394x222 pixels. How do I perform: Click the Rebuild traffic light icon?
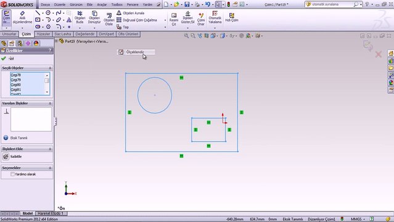[228, 4]
